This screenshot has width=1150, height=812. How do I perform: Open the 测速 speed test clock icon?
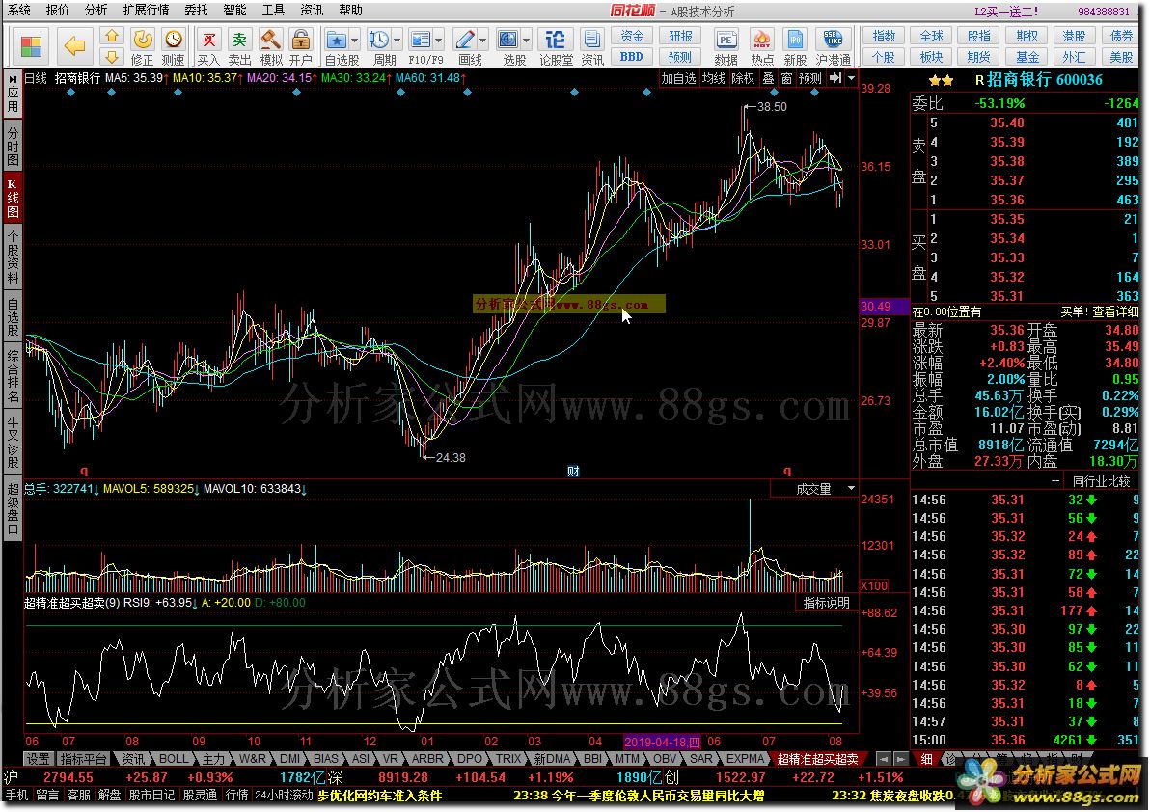tap(173, 47)
